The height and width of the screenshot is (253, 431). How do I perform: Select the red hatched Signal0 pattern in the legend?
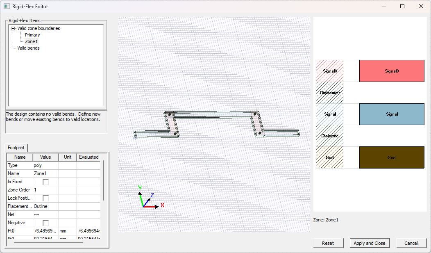click(x=330, y=71)
